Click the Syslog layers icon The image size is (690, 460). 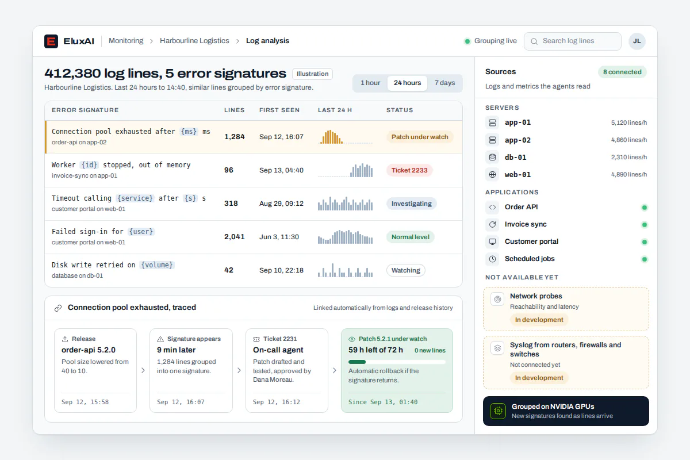point(497,348)
